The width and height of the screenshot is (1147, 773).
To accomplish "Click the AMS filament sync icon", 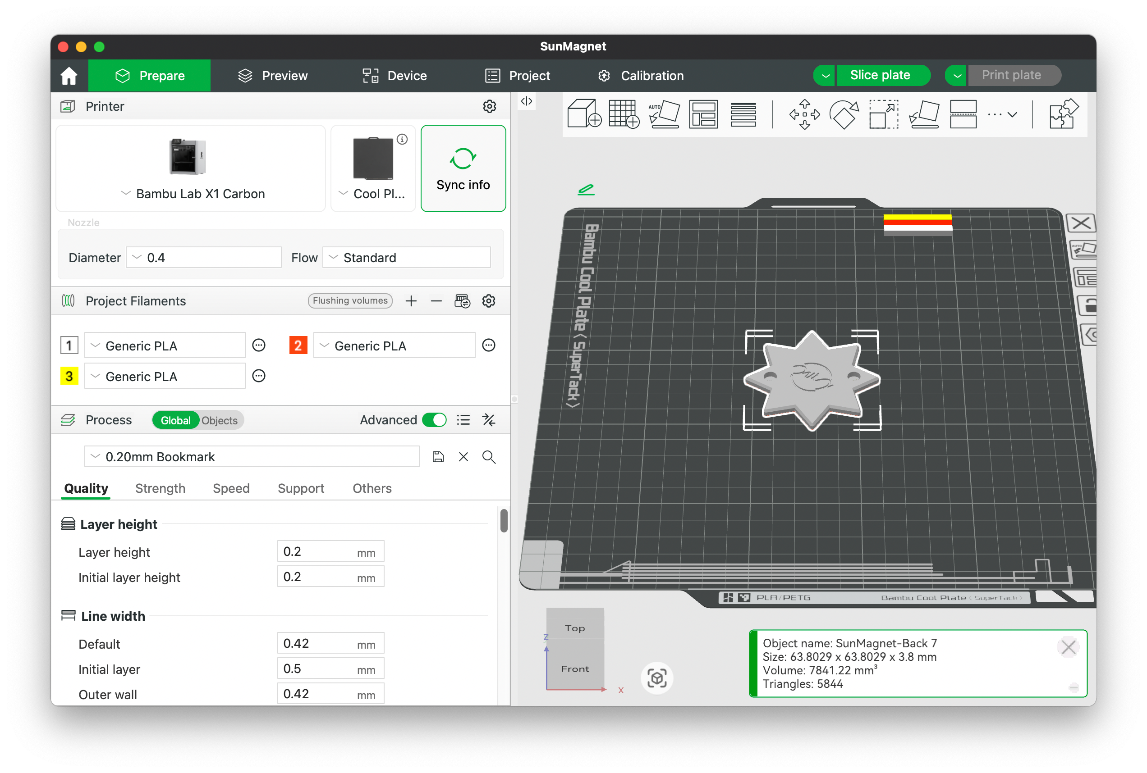I will (462, 301).
